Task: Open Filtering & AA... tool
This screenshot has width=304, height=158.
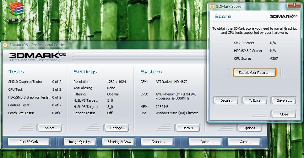Action: (x=119, y=142)
